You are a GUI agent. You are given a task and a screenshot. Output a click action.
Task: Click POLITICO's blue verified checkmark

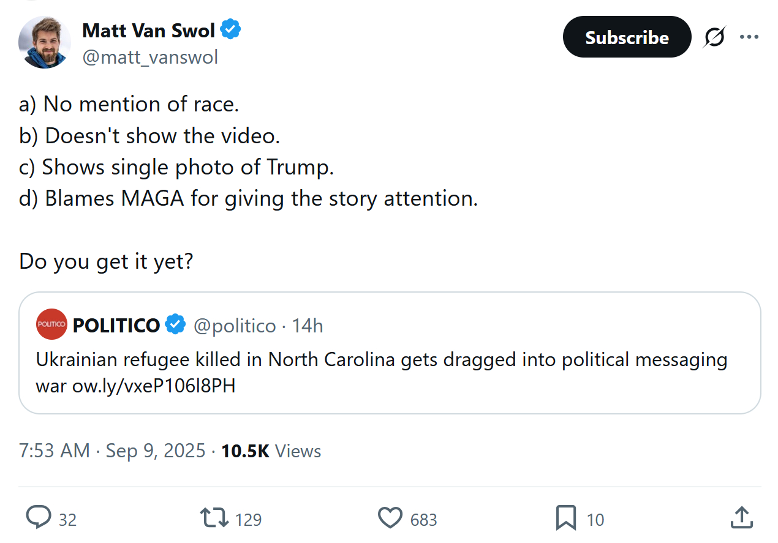(x=176, y=325)
